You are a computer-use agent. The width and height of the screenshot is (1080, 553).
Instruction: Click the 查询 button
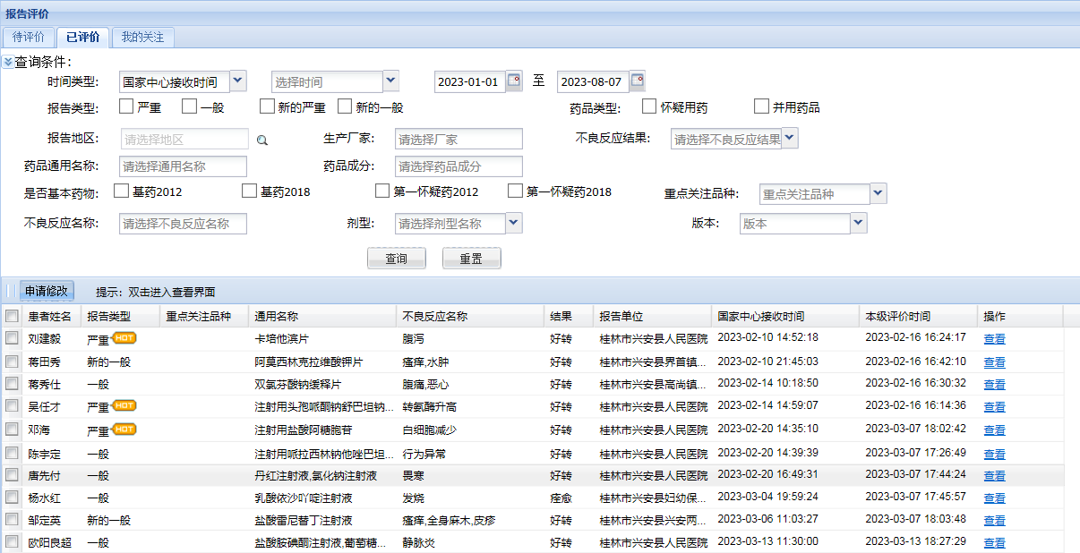(x=397, y=259)
